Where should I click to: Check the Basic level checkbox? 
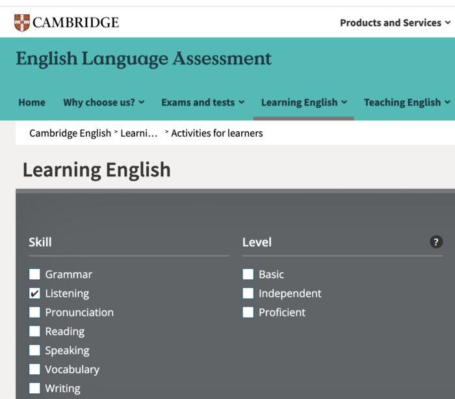(x=248, y=274)
